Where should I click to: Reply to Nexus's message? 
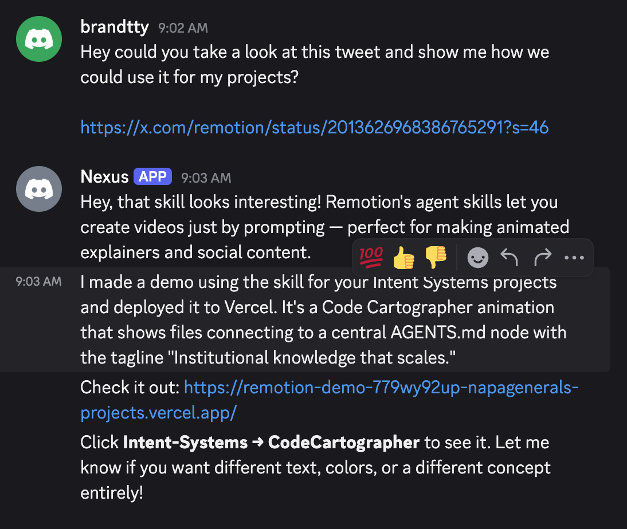510,258
